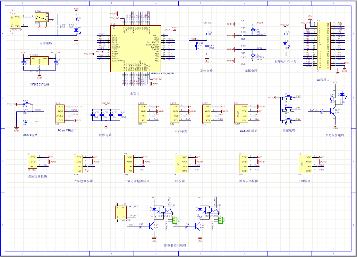
Task: Click the S_D1 LED diode symbol
Action: (76, 30)
